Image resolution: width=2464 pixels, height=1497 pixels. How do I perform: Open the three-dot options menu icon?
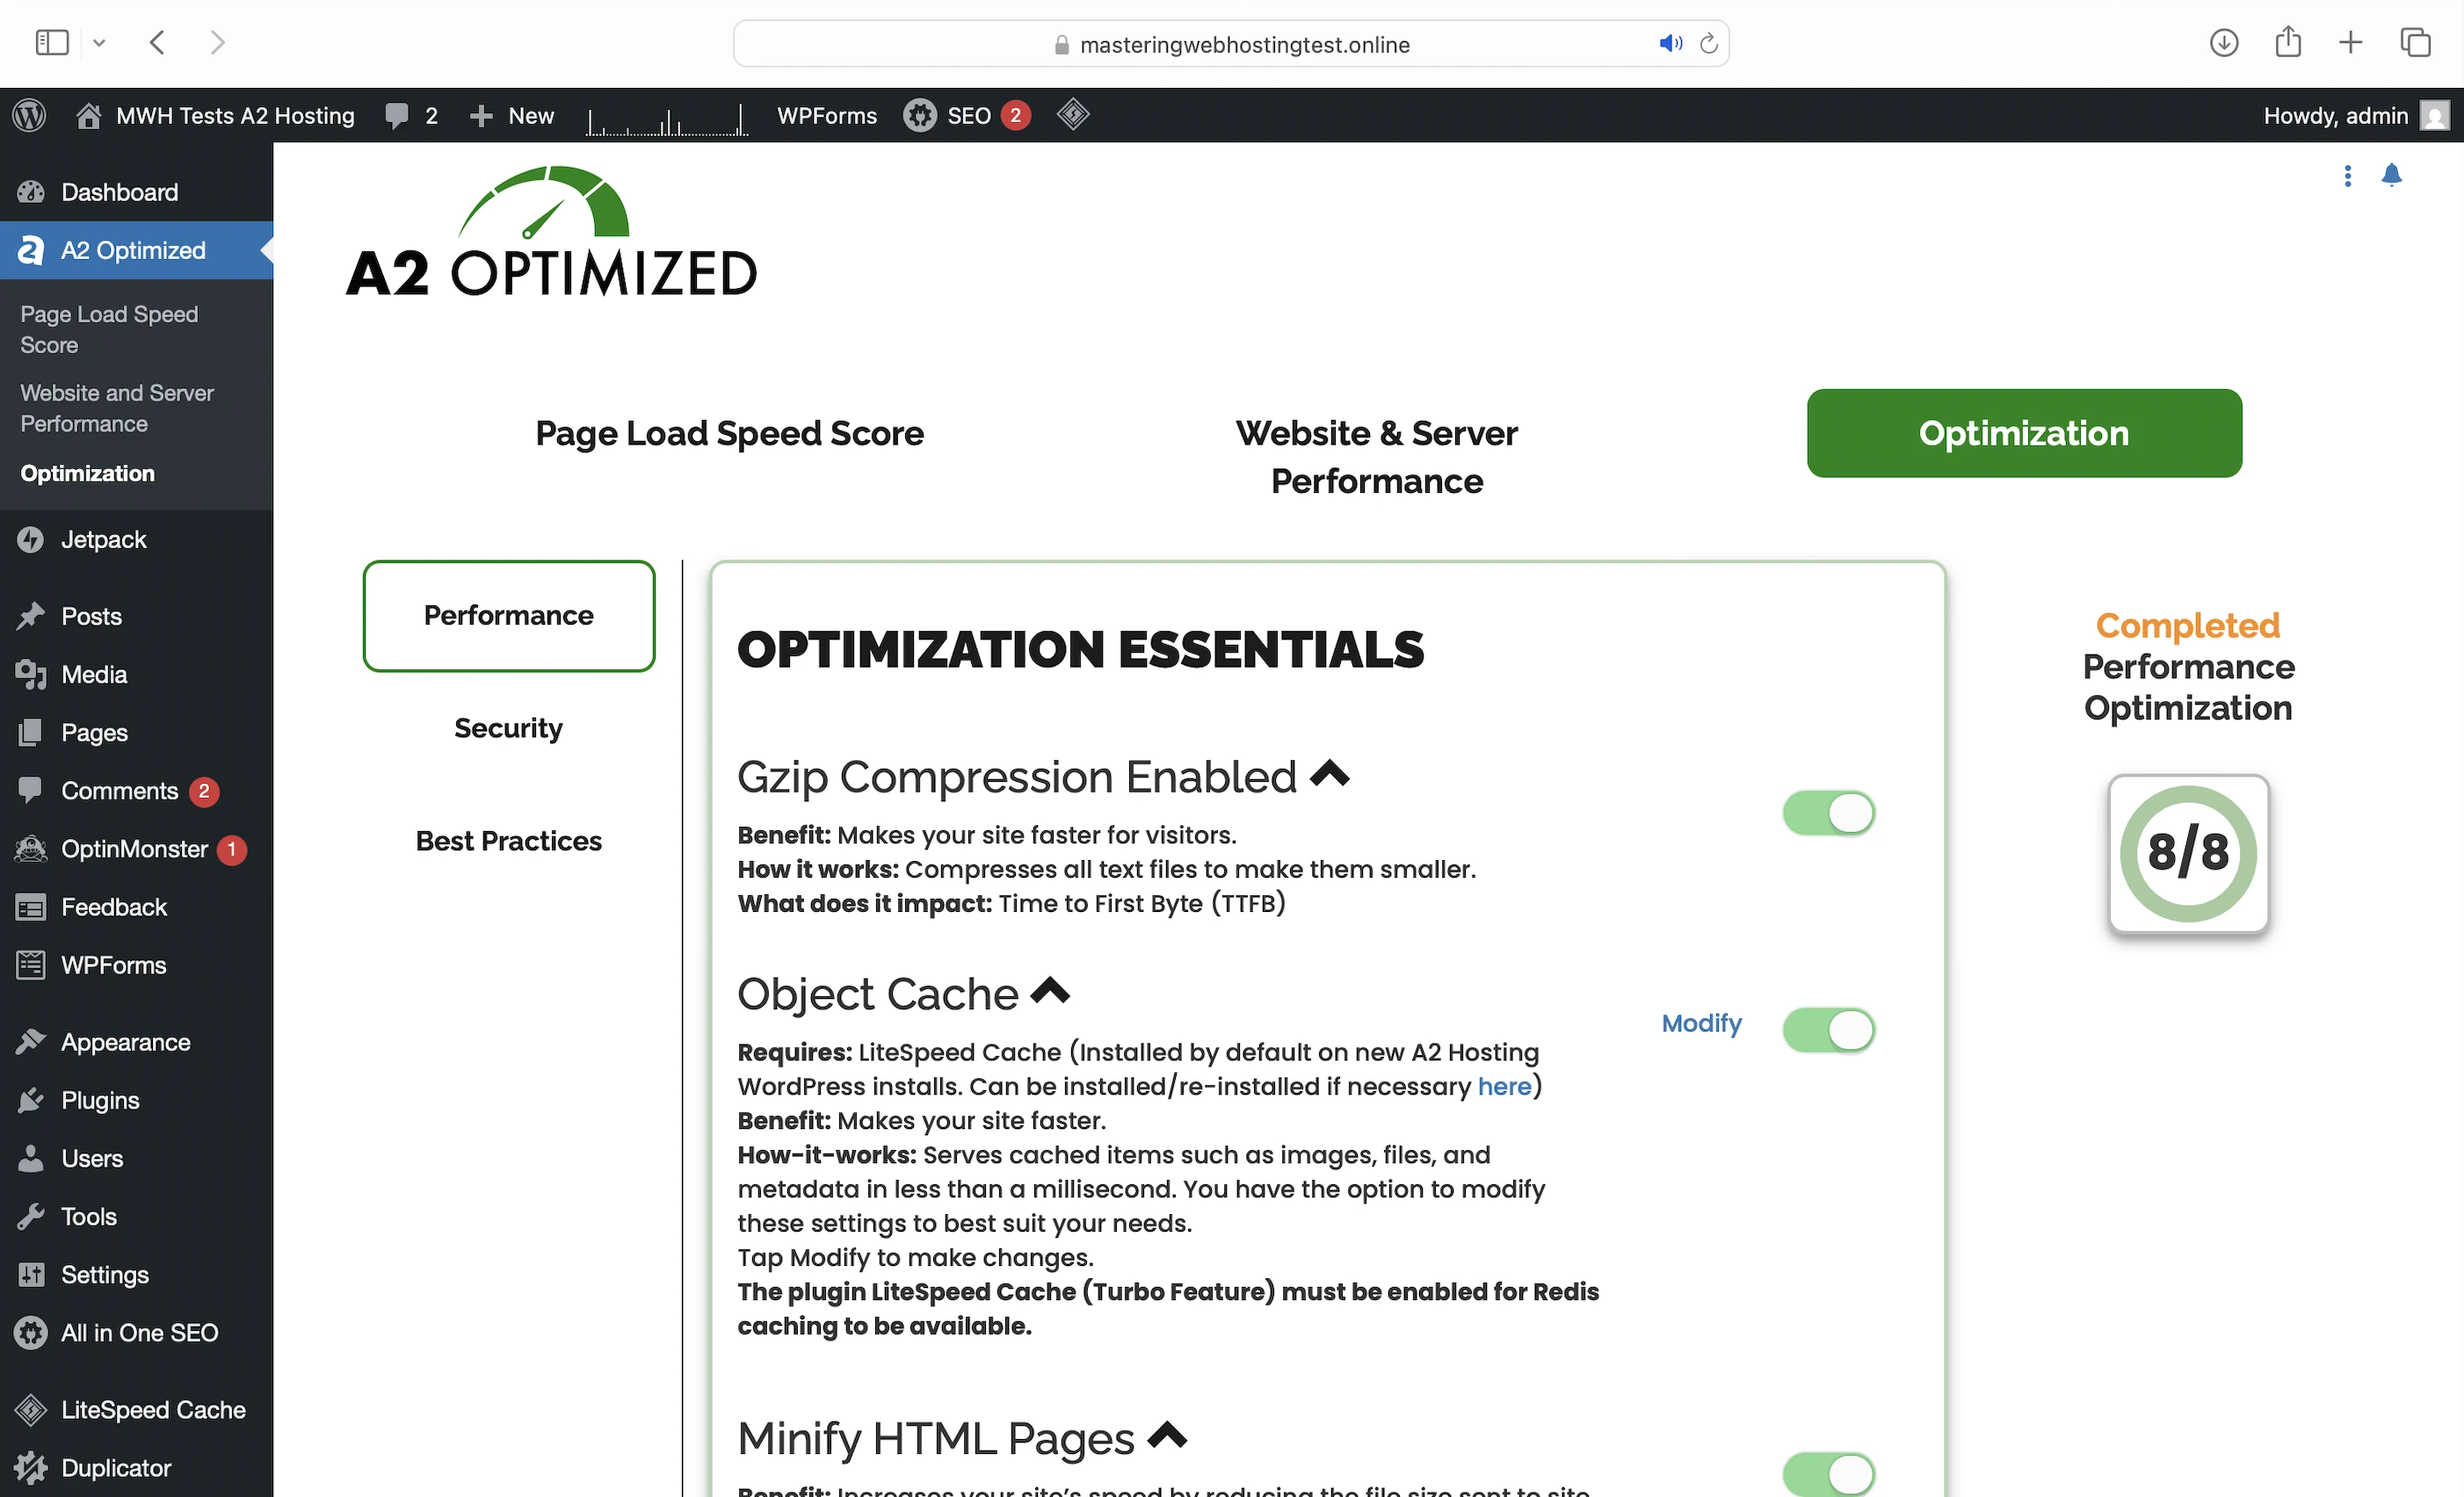pos(2347,176)
